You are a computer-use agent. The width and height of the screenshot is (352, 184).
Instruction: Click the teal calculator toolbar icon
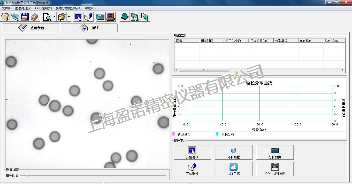tap(100, 17)
